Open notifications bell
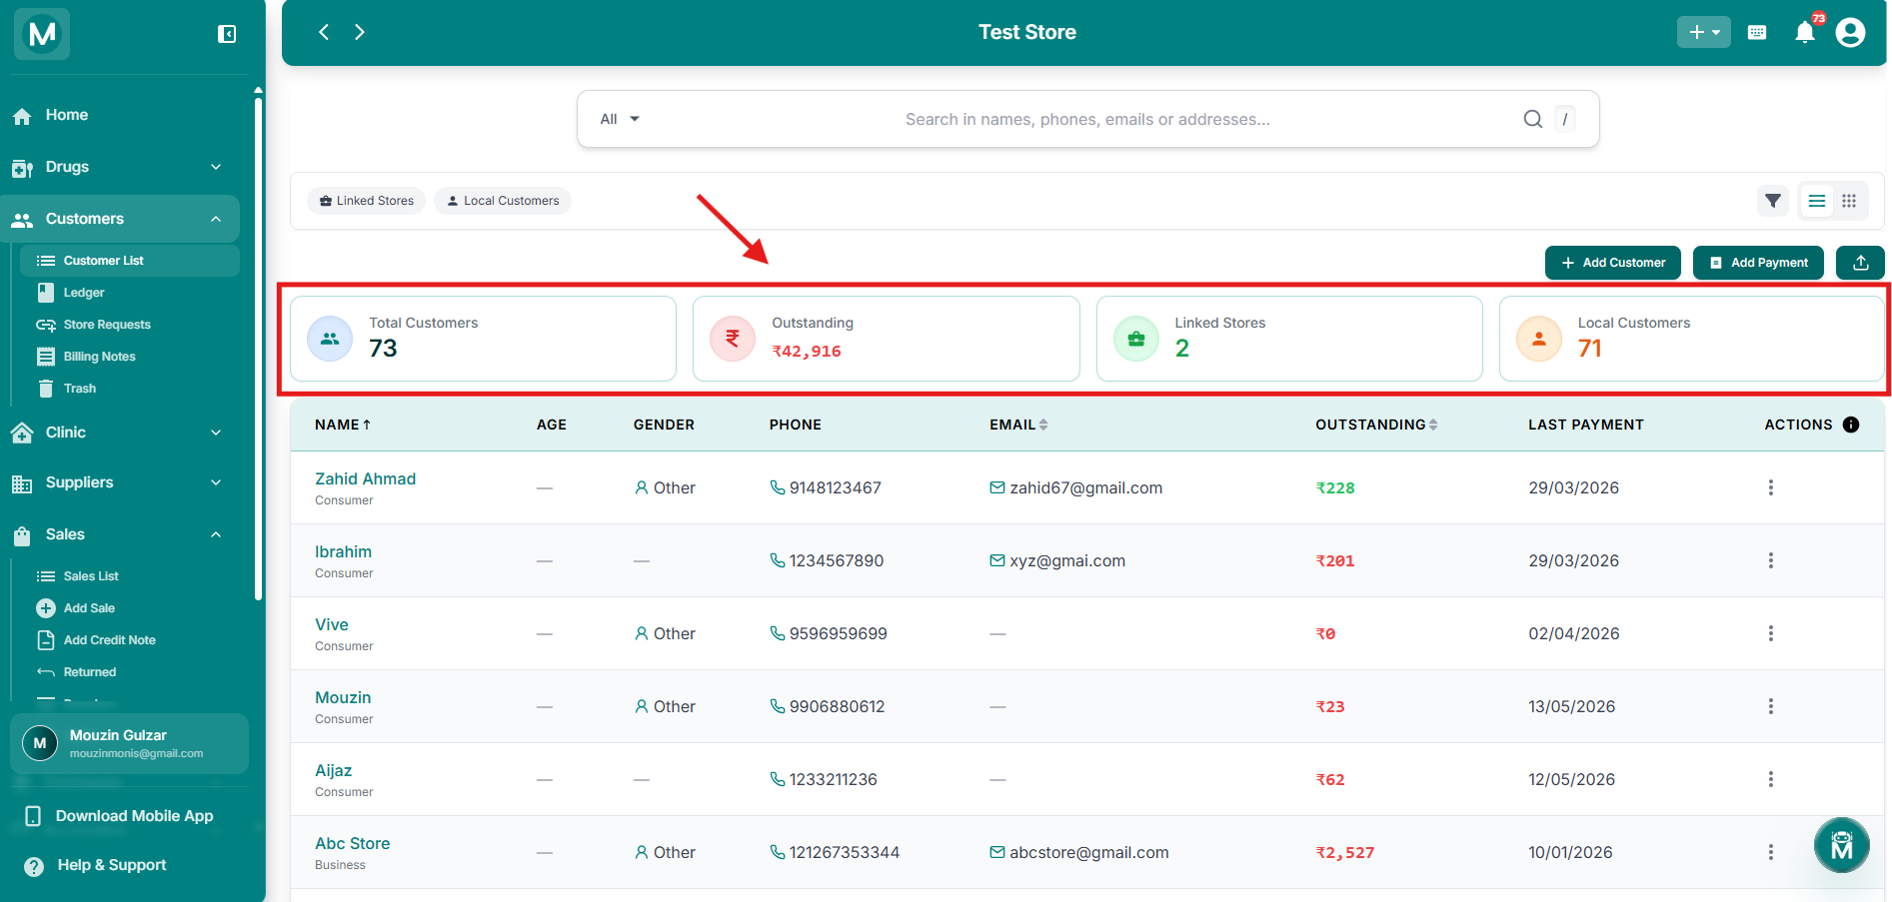The image size is (1892, 902). 1805,32
